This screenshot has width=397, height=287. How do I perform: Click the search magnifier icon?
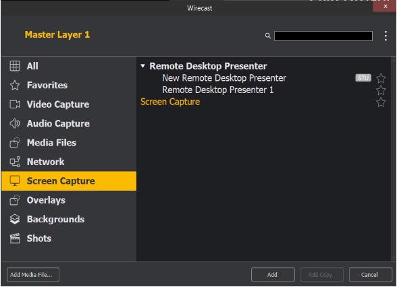(x=267, y=36)
